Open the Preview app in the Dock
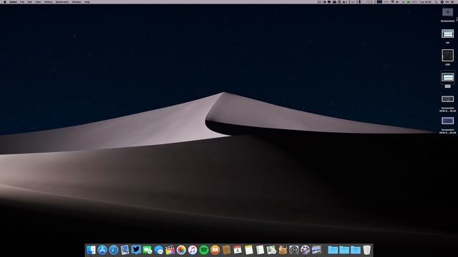This screenshot has width=458, height=257. 125,250
